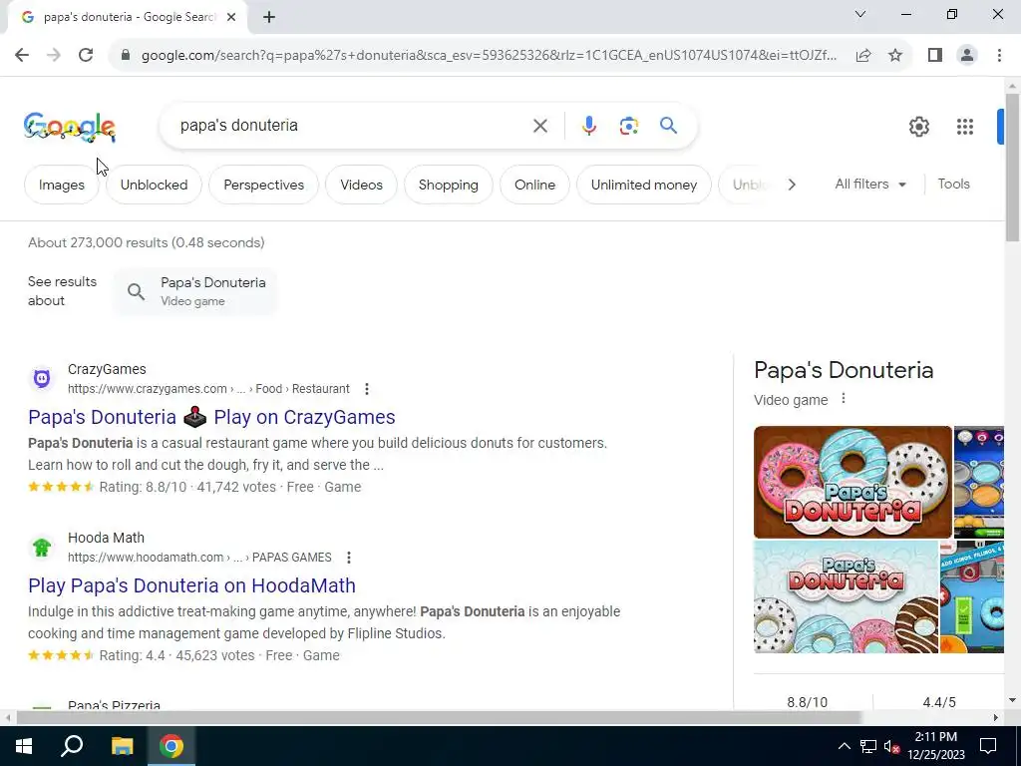Open File Explorer from taskbar
Screen dimensions: 1021x766
pyautogui.click(x=122, y=746)
